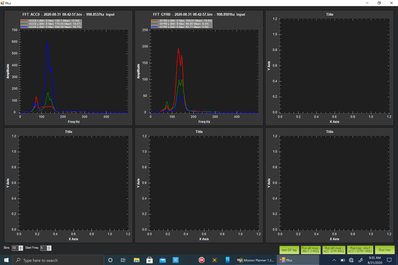This screenshot has height=265, width=398.
Task: Click Run Log imu1 ACC1 GYR1 button
Action: tap(360, 250)
